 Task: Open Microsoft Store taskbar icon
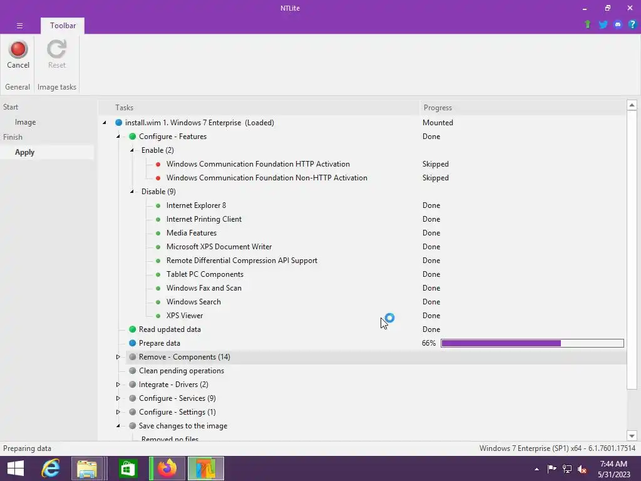(128, 468)
